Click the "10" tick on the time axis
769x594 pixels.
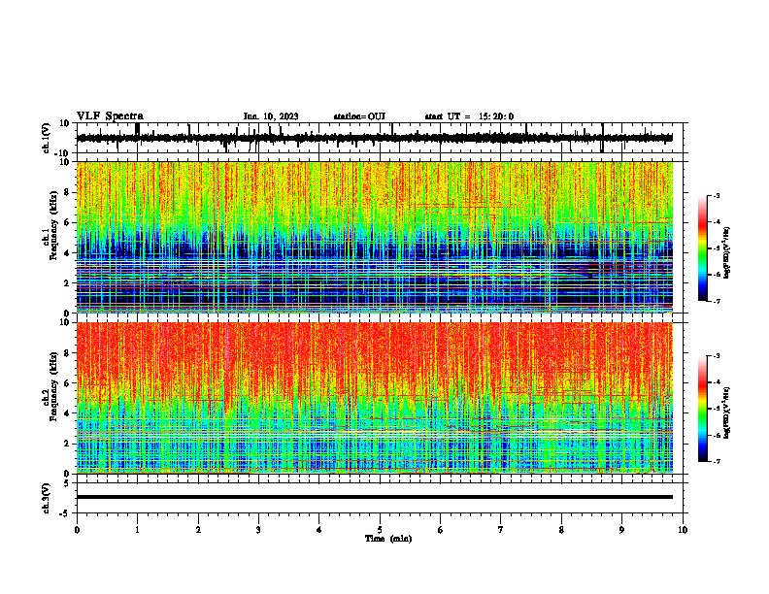tap(683, 530)
